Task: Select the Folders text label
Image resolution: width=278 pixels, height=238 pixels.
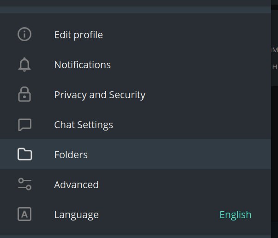Action: 71,155
